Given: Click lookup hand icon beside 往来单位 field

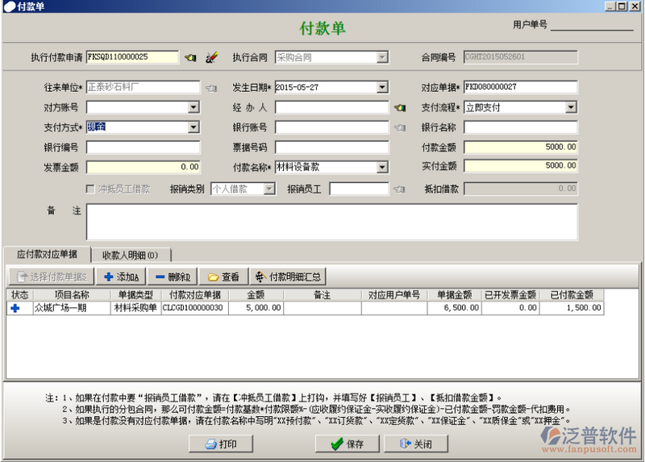Looking at the screenshot, I should tap(210, 87).
